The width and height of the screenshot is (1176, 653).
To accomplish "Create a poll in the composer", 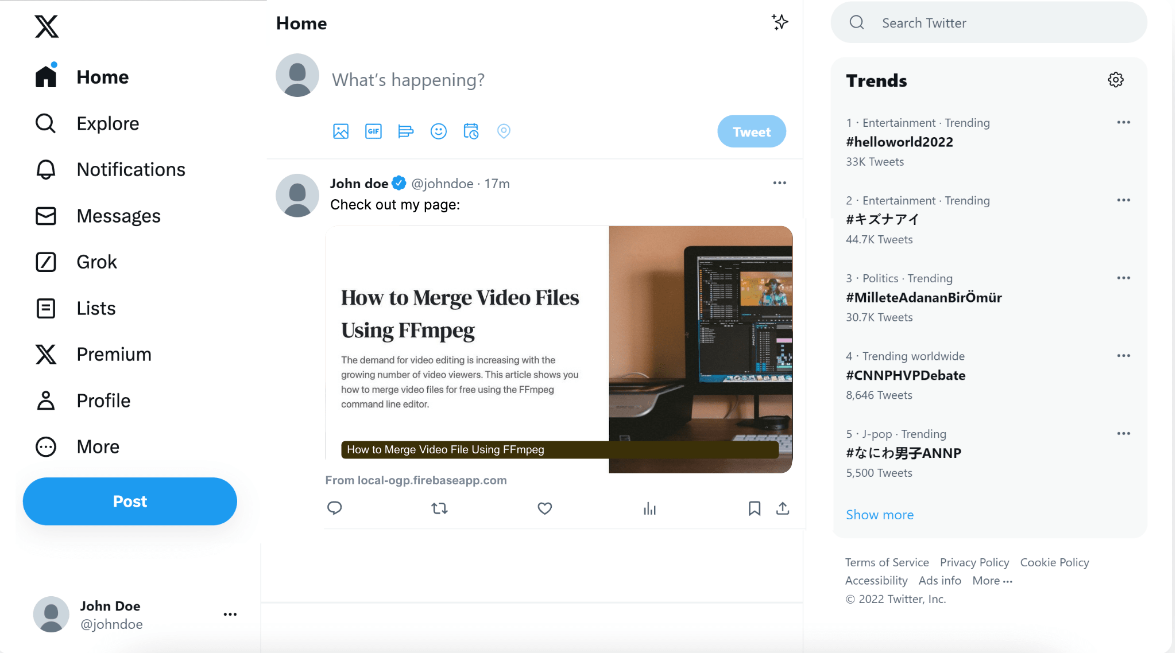I will click(x=405, y=131).
